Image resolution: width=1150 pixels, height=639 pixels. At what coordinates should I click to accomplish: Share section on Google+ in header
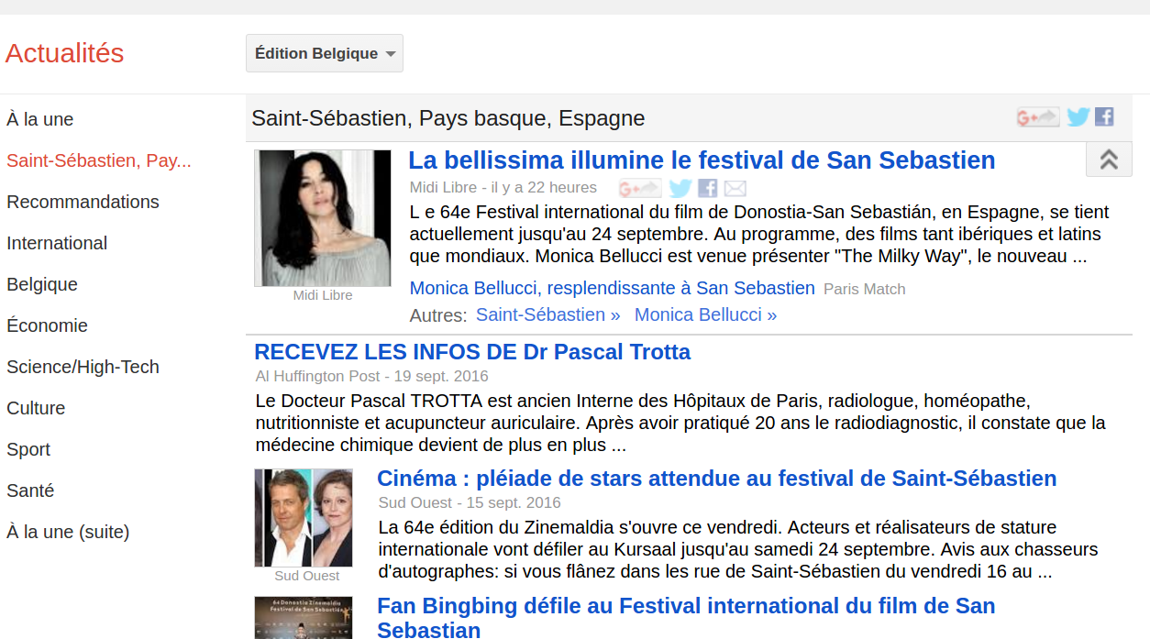coord(1037,117)
